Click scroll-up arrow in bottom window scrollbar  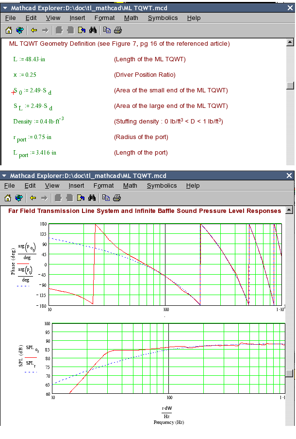tap(289, 210)
